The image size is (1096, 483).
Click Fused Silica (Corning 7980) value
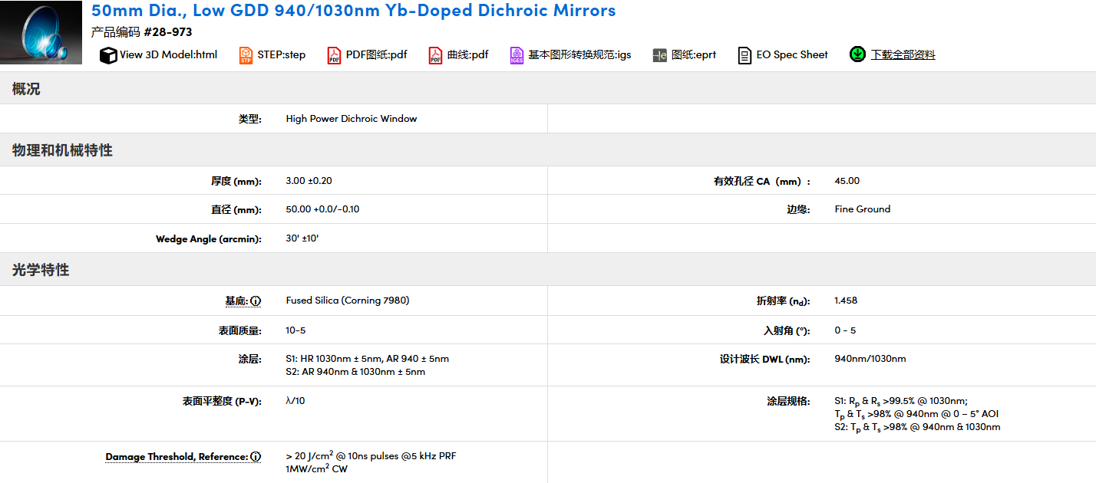pyautogui.click(x=348, y=301)
